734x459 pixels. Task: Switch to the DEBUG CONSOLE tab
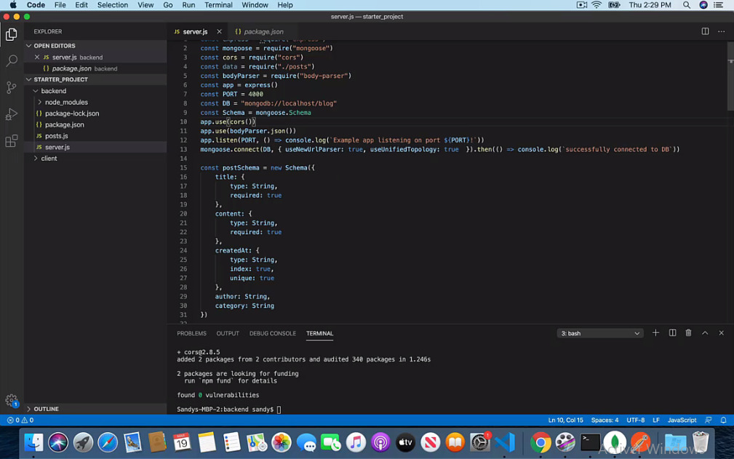point(271,333)
